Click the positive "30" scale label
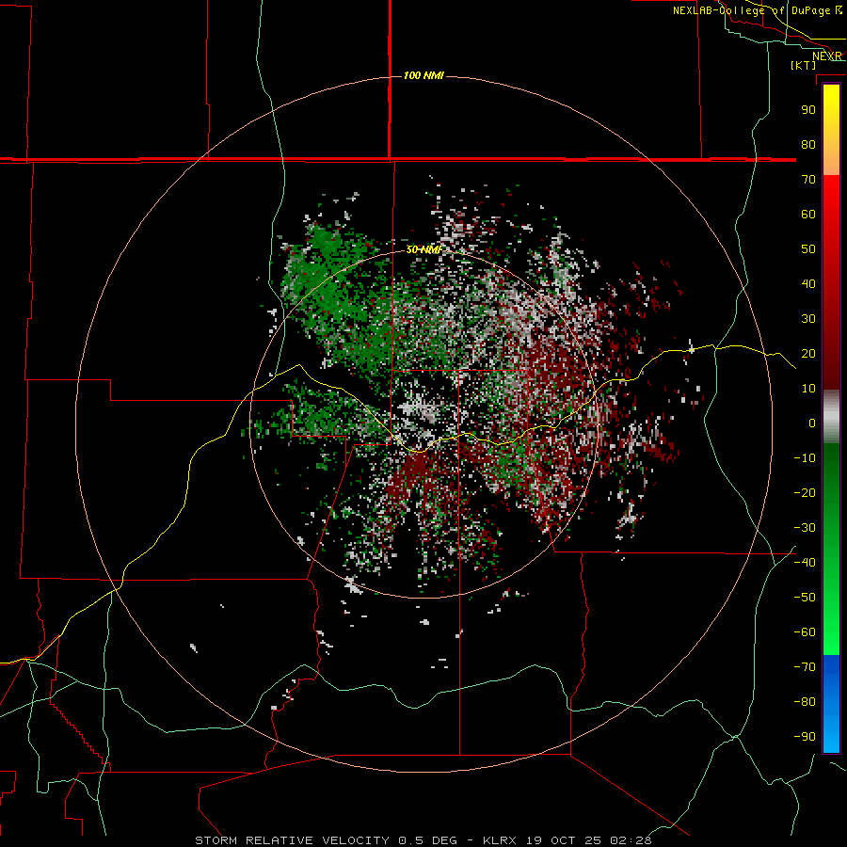Image resolution: width=847 pixels, height=847 pixels. click(808, 319)
